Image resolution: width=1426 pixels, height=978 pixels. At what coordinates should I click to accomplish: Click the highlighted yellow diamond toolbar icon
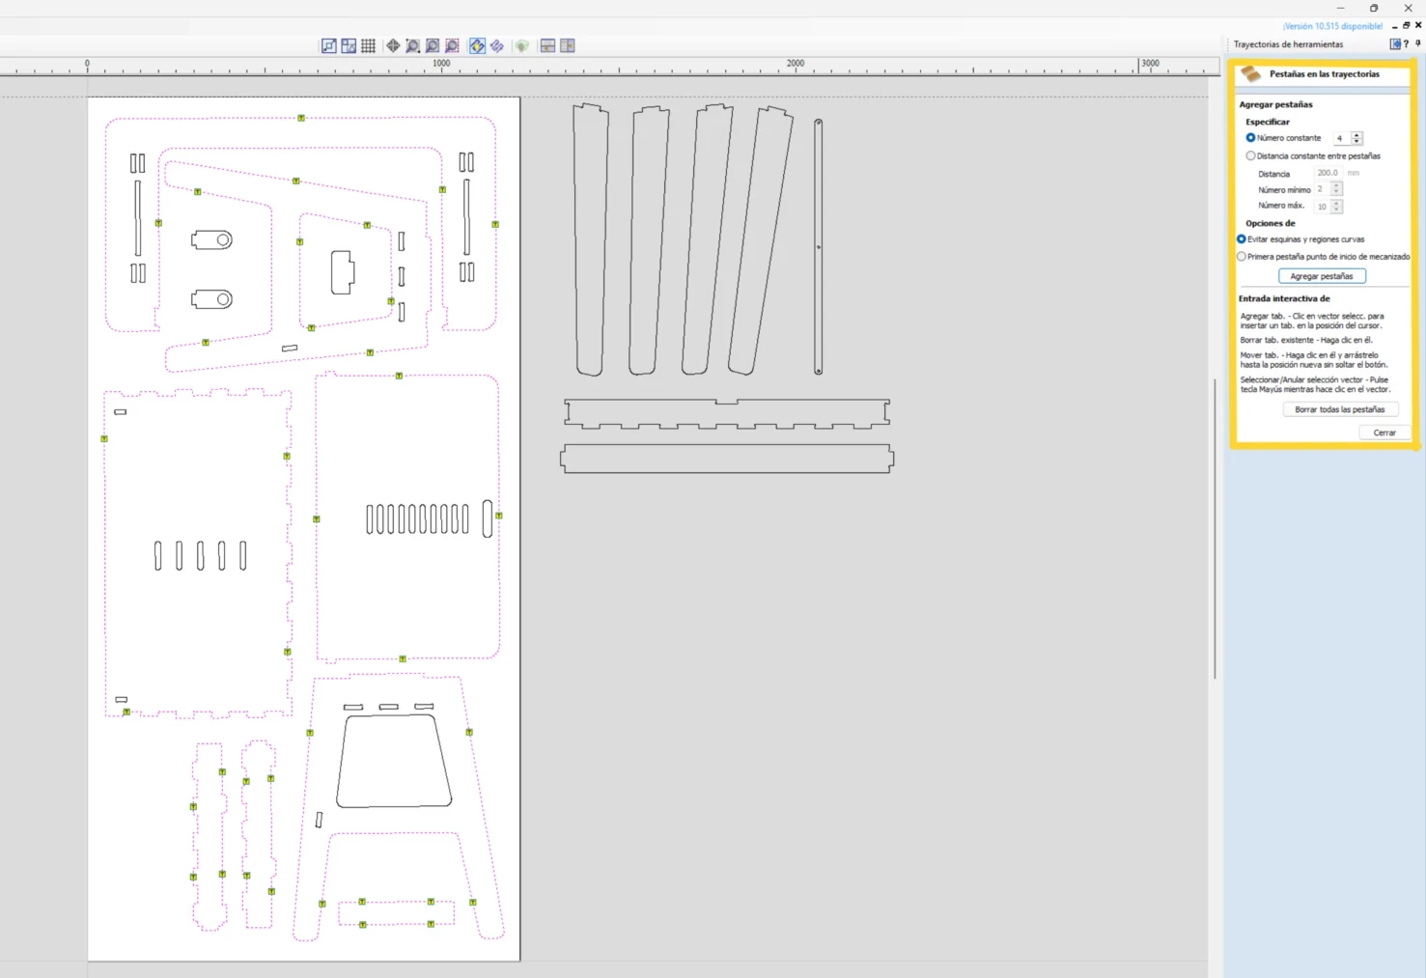[x=477, y=46]
